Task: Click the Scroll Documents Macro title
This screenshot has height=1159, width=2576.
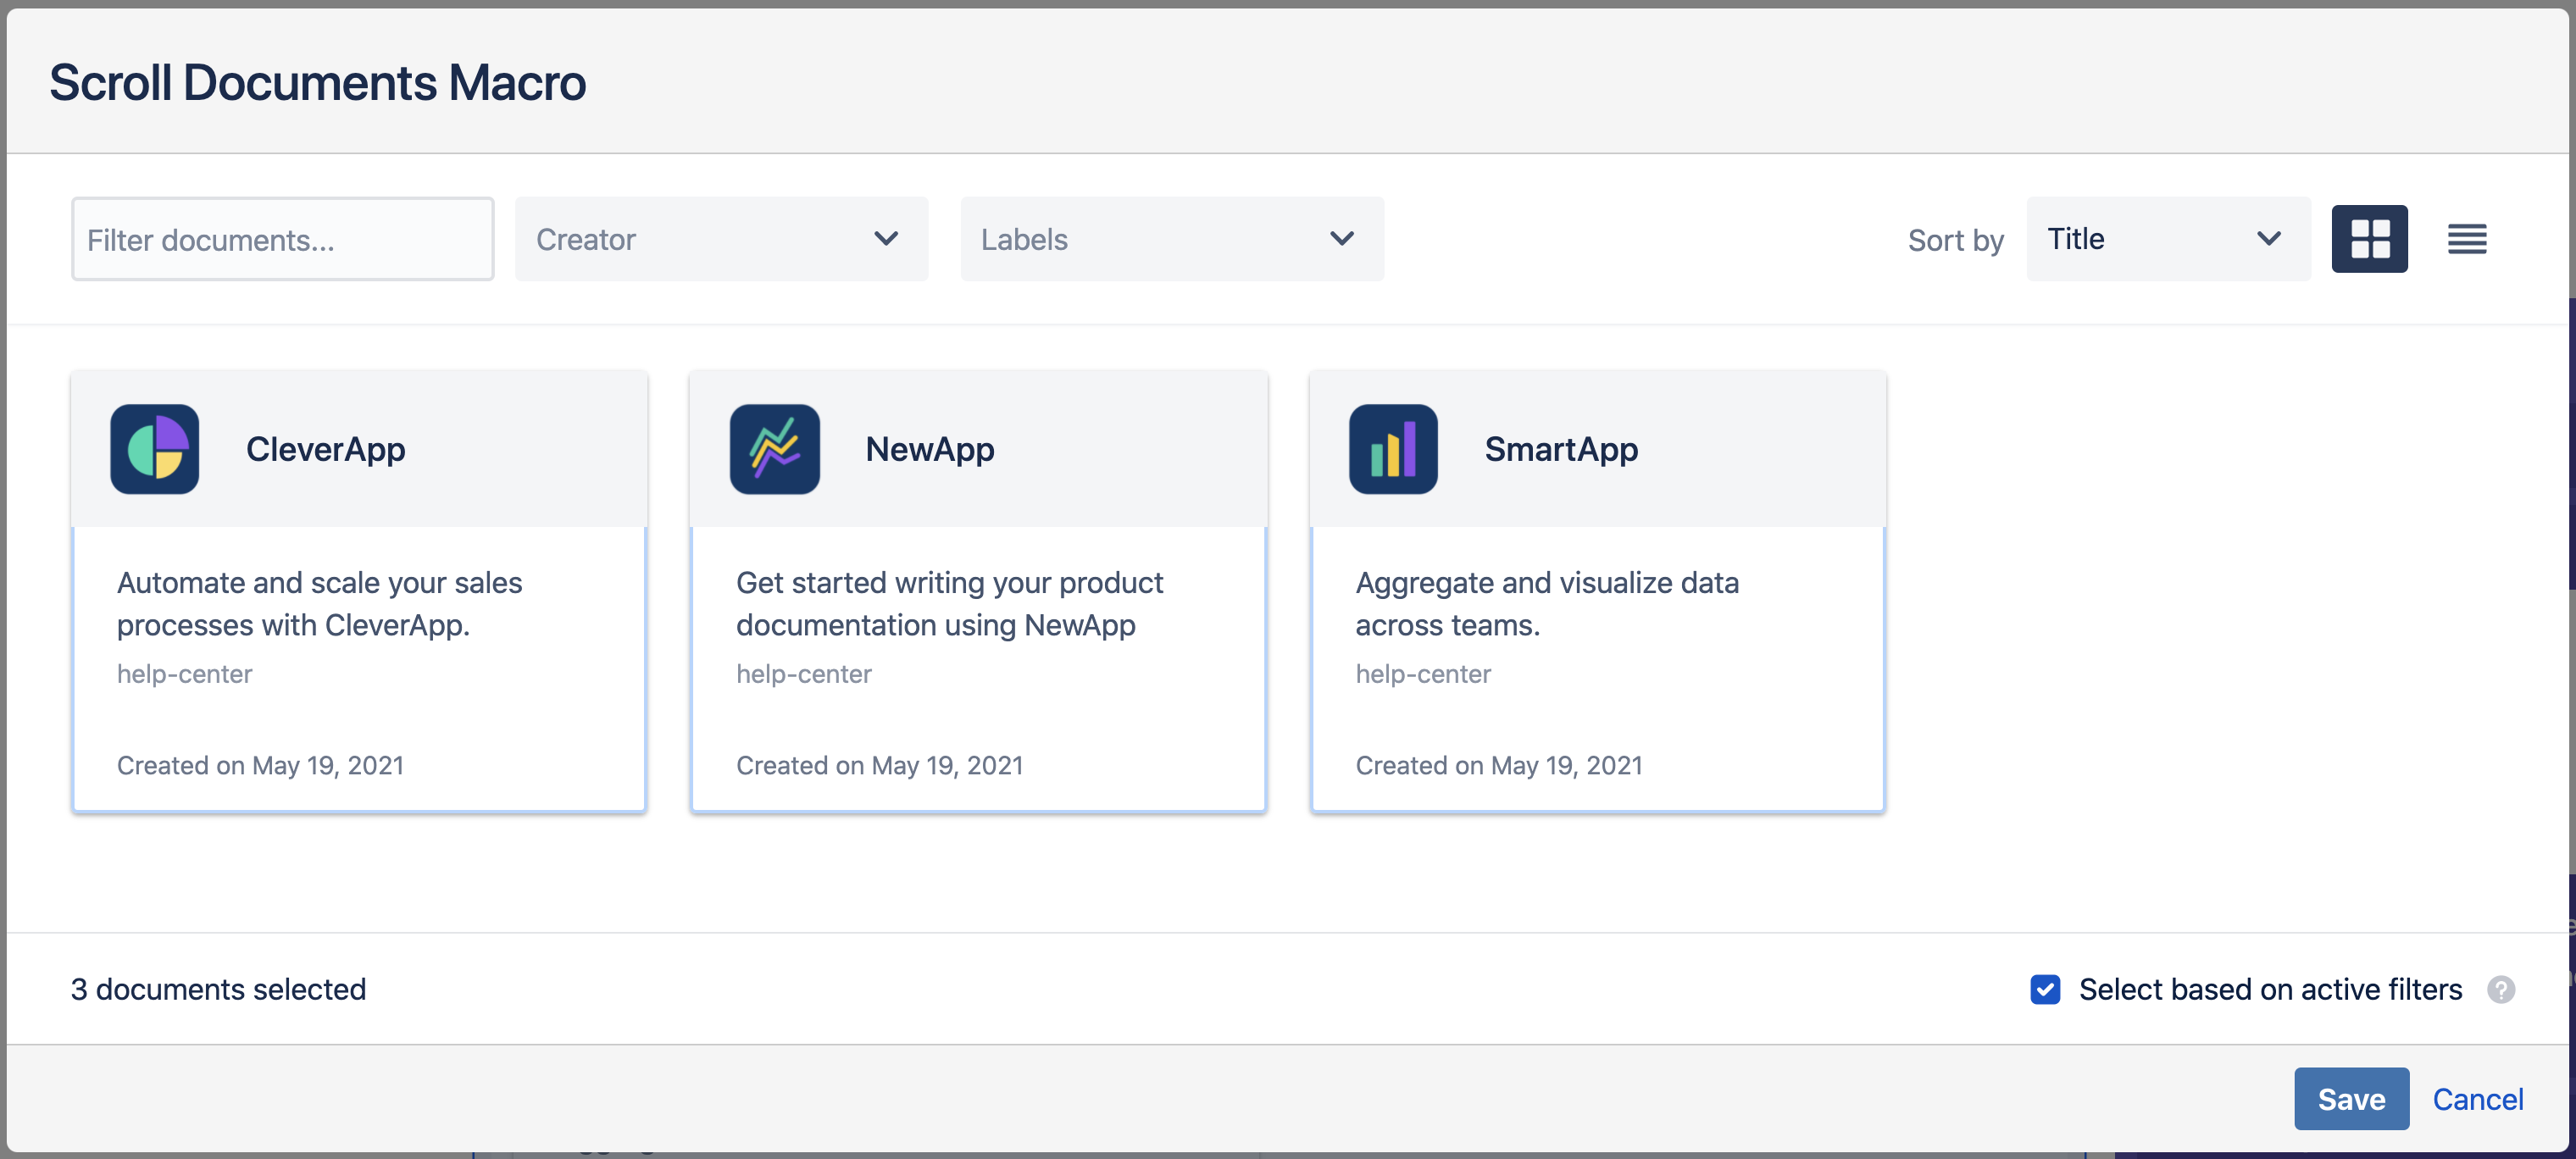Action: 316,81
